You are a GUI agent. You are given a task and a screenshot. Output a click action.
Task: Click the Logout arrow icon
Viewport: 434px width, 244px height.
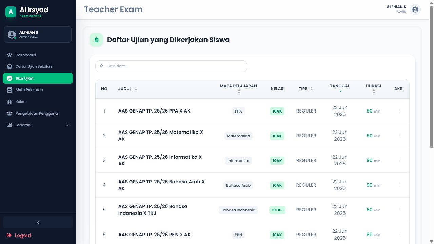[x=9, y=235]
